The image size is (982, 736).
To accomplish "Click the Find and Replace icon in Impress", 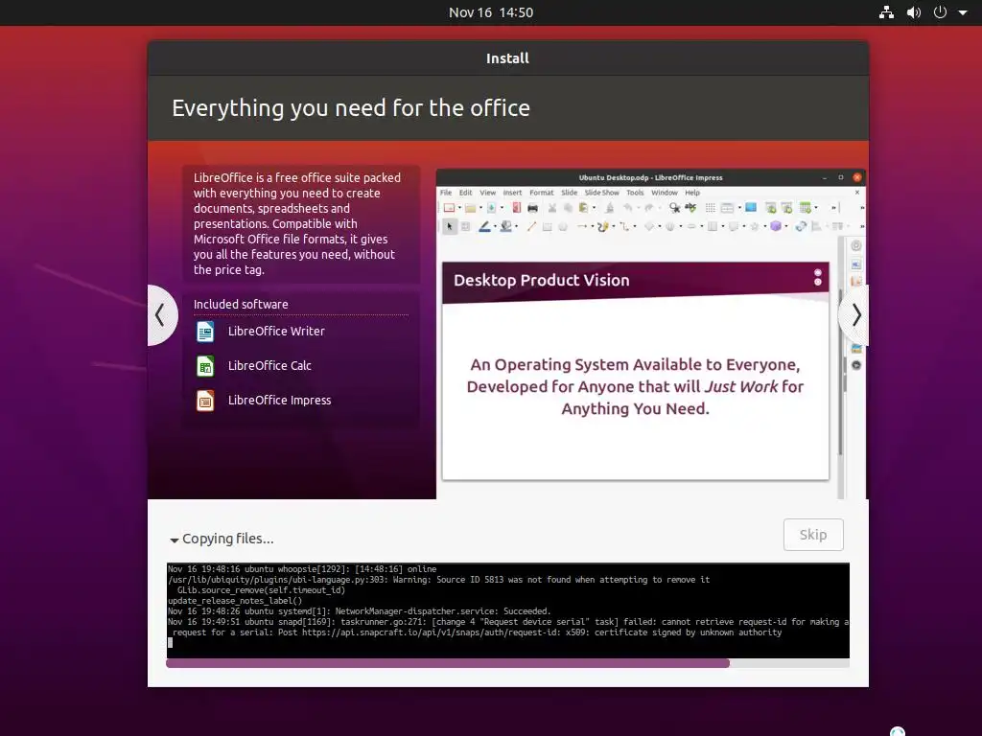I will click(x=674, y=208).
